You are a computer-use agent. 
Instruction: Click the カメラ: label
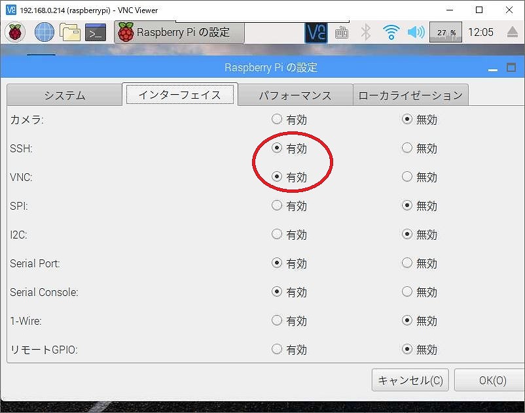[x=27, y=120]
